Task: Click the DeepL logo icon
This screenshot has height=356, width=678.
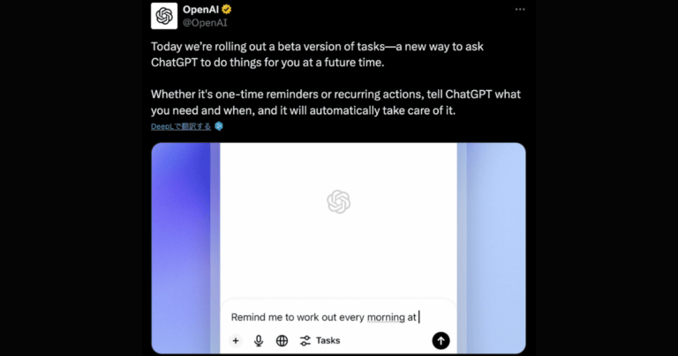Action: 219,126
